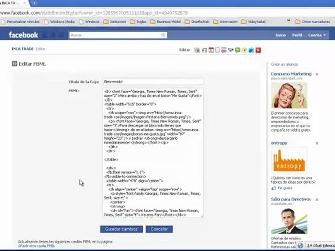
Task: Click the globe icon in chat bar
Action: click(300, 246)
